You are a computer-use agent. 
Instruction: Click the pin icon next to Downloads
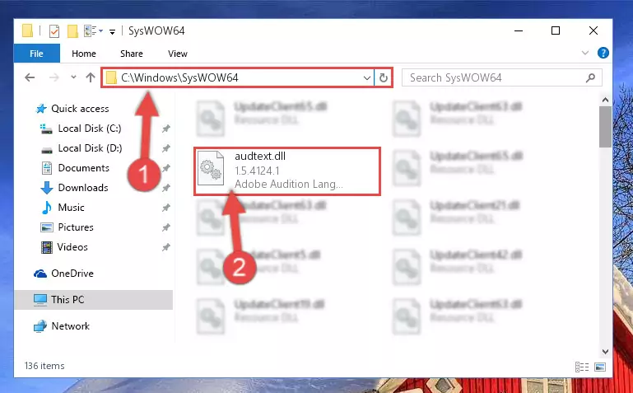pos(166,188)
